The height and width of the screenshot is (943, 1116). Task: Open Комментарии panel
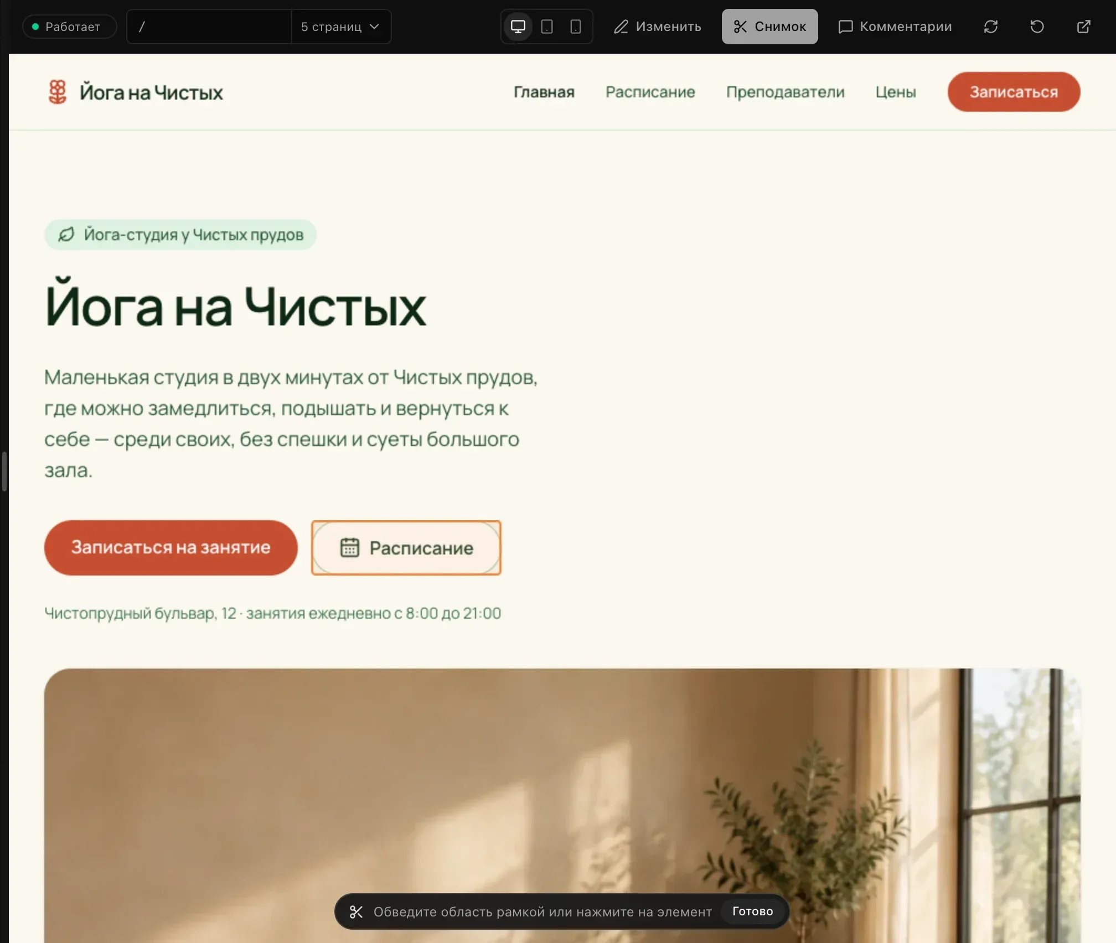895,27
